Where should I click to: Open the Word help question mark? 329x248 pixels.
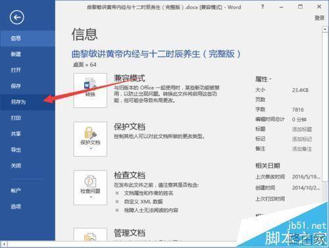(263, 7)
